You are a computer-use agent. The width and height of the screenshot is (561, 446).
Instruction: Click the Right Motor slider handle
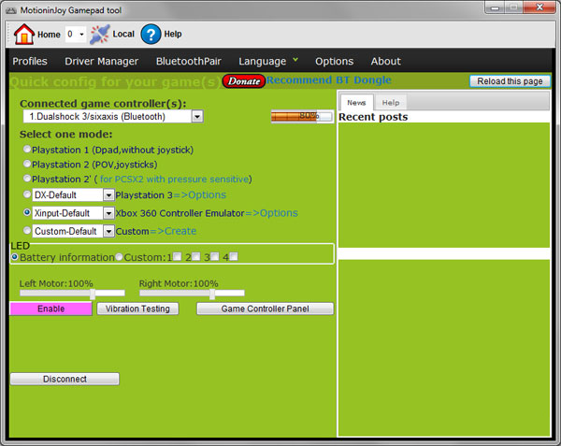click(x=212, y=294)
